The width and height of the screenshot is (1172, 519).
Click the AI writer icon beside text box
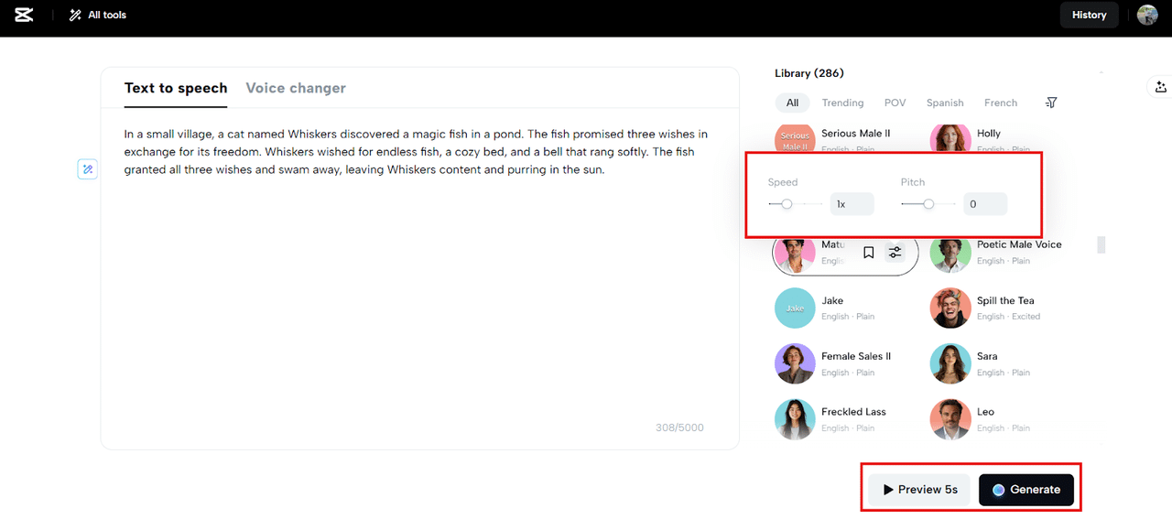point(87,168)
